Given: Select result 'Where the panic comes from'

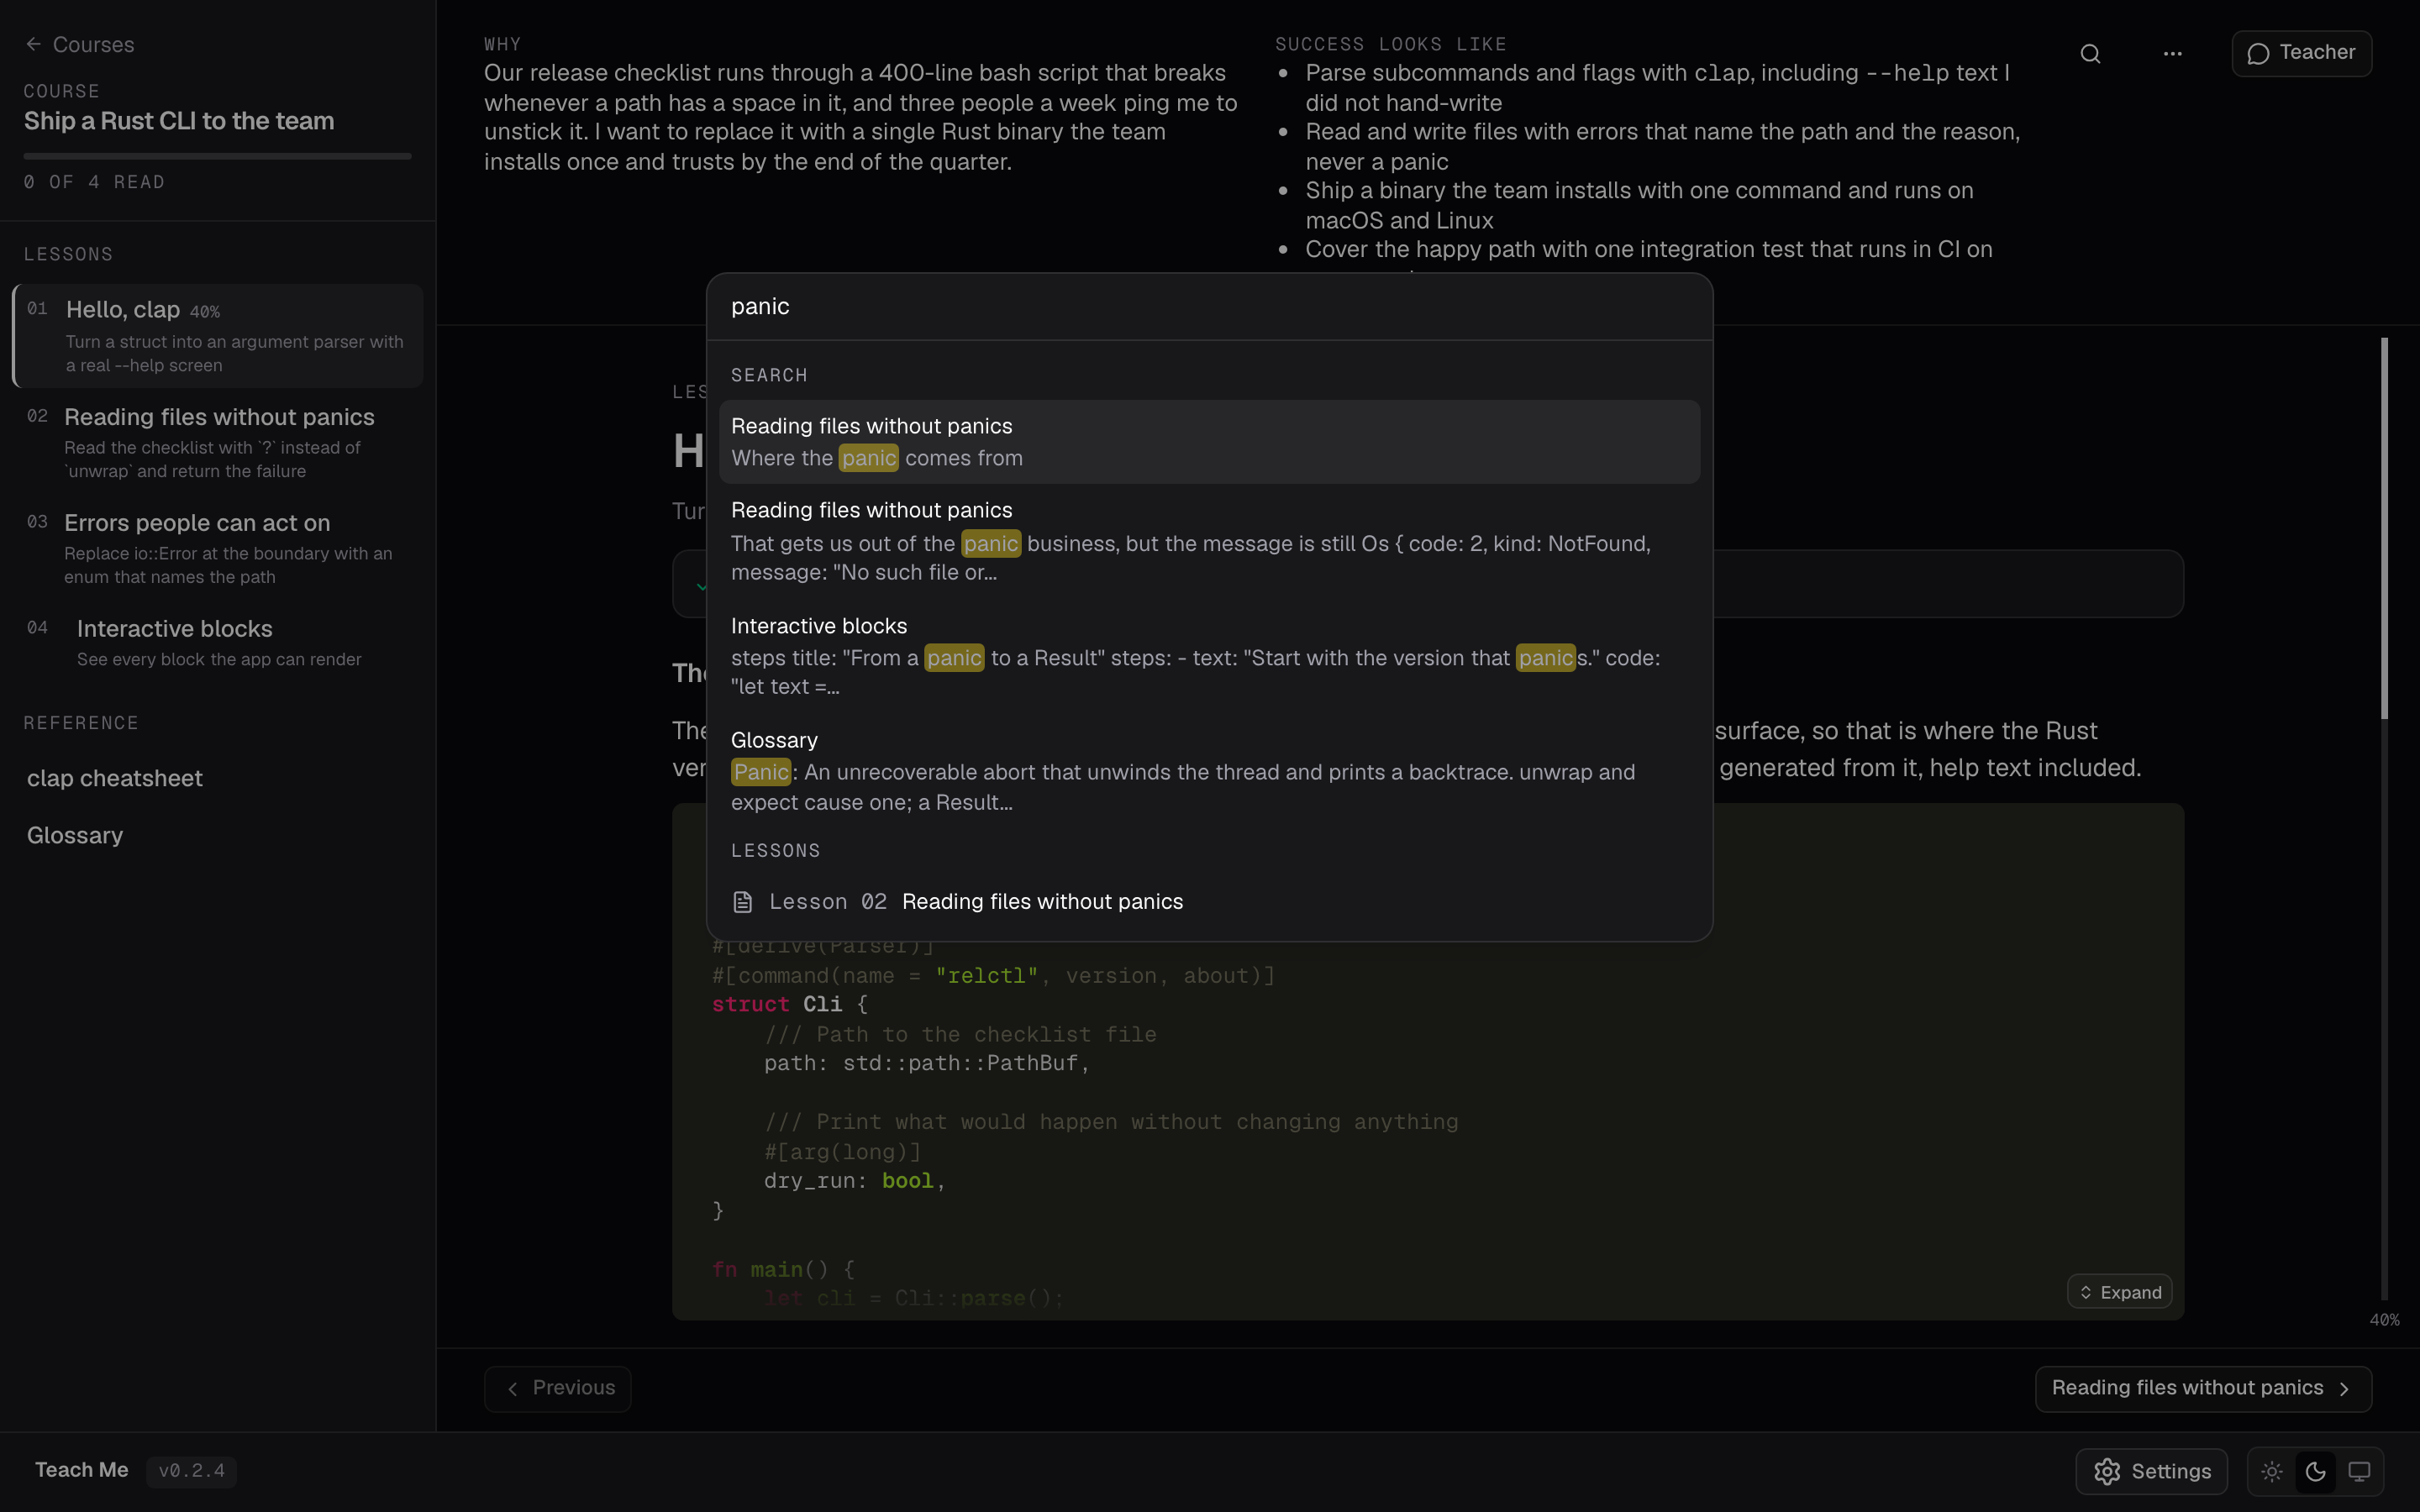Looking at the screenshot, I should pos(1209,442).
